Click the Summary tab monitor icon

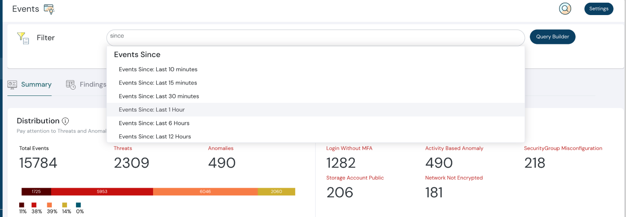(x=12, y=85)
